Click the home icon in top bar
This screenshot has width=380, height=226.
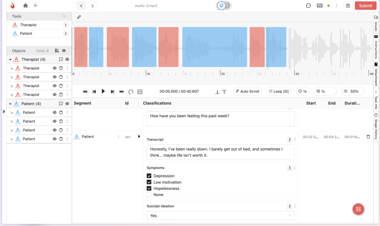pos(25,6)
